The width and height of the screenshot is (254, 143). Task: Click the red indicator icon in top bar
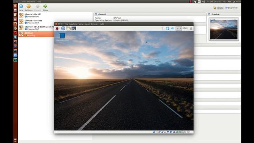coord(190,2)
